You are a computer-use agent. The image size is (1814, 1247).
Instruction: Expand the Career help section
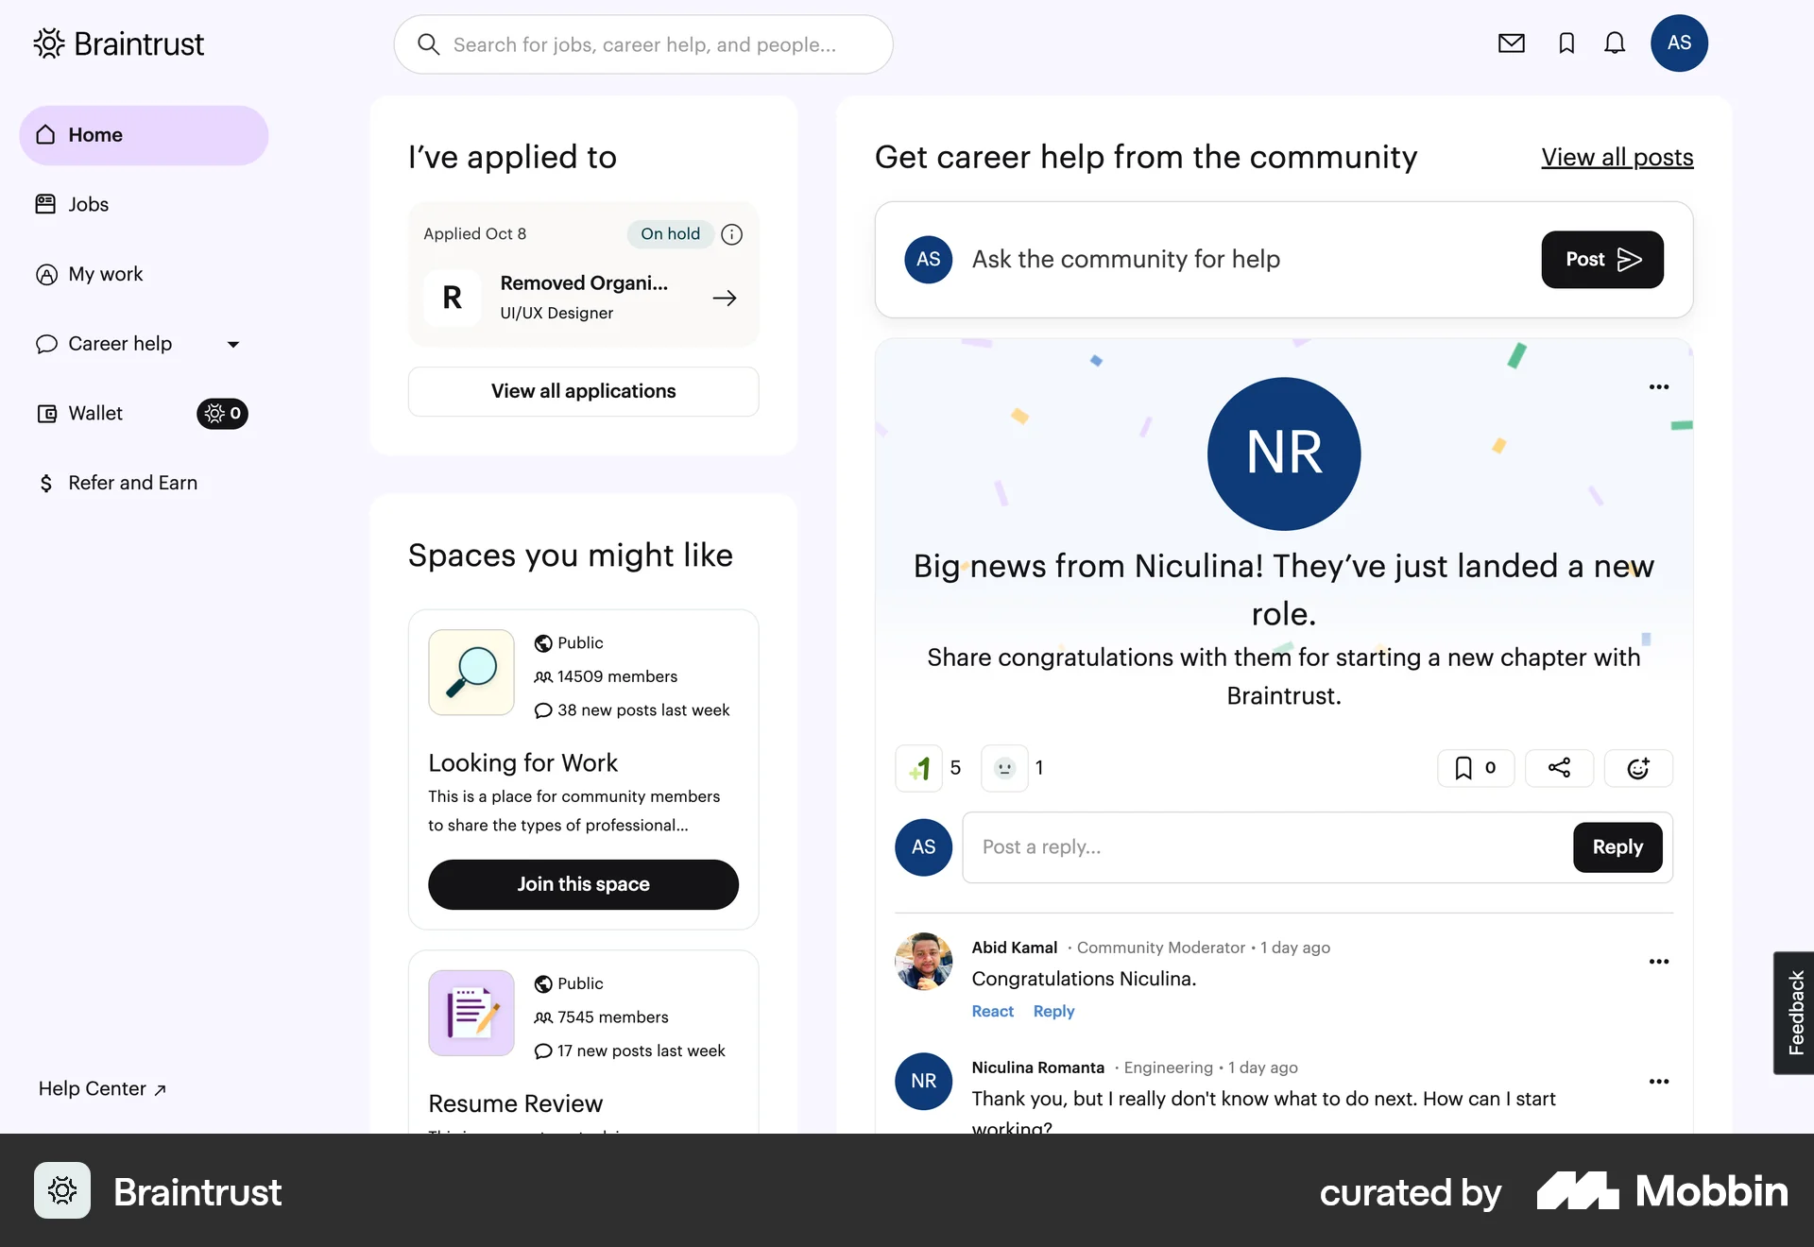click(232, 344)
